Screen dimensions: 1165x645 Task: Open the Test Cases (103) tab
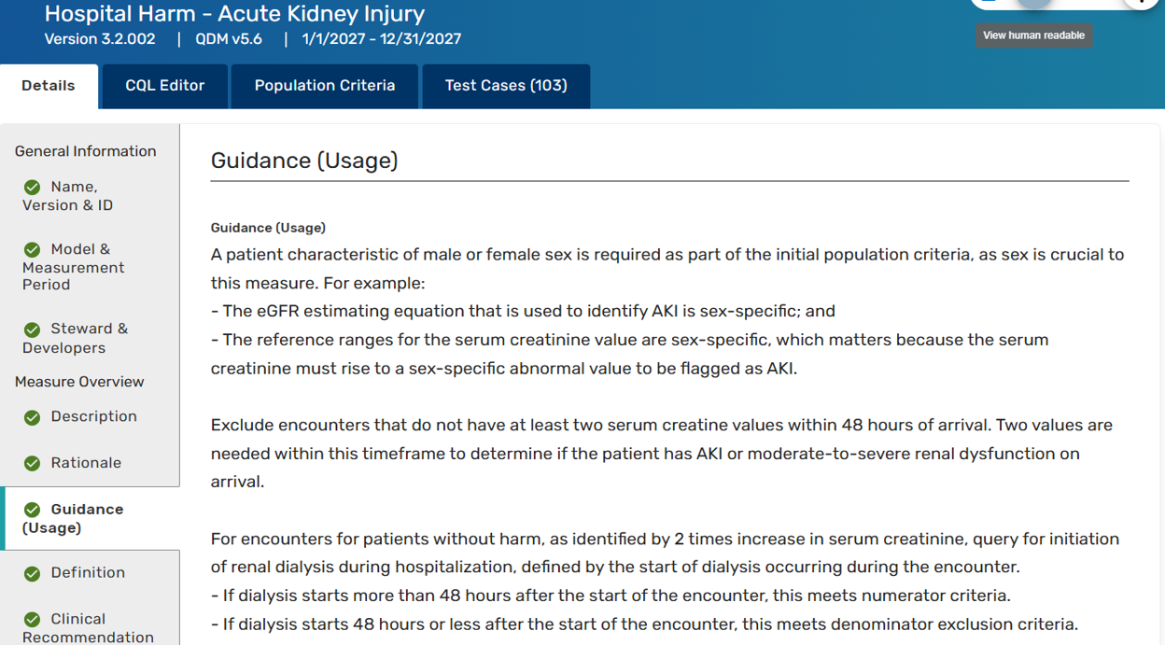(506, 86)
